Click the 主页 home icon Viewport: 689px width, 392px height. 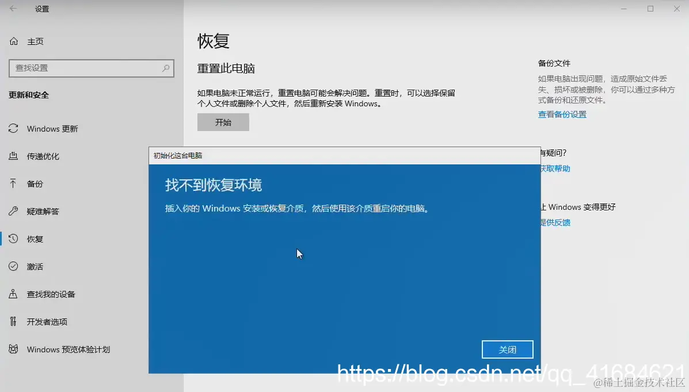[x=13, y=41]
